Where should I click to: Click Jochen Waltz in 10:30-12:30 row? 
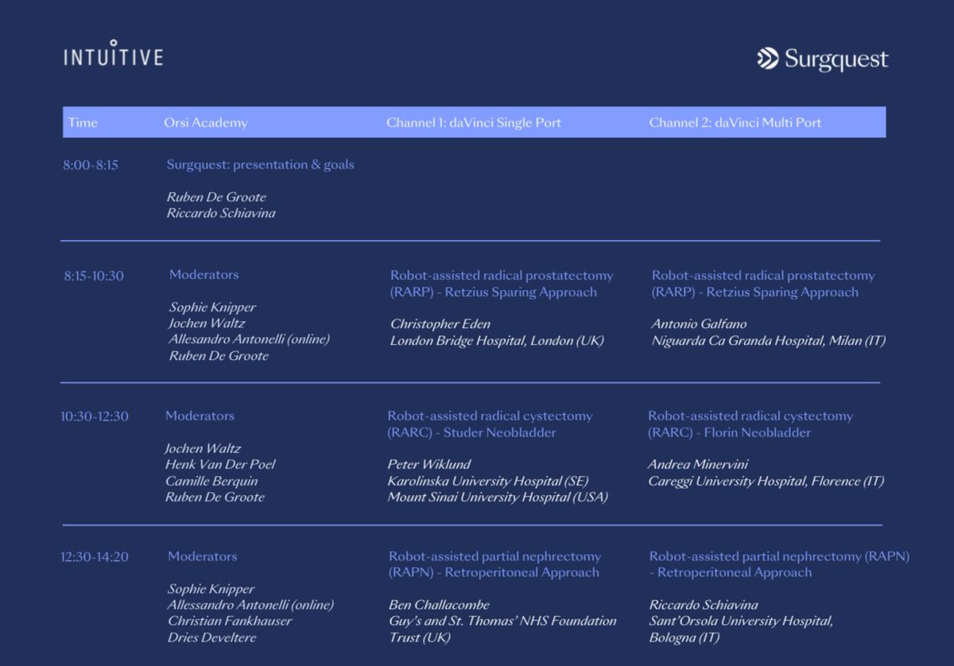(203, 448)
